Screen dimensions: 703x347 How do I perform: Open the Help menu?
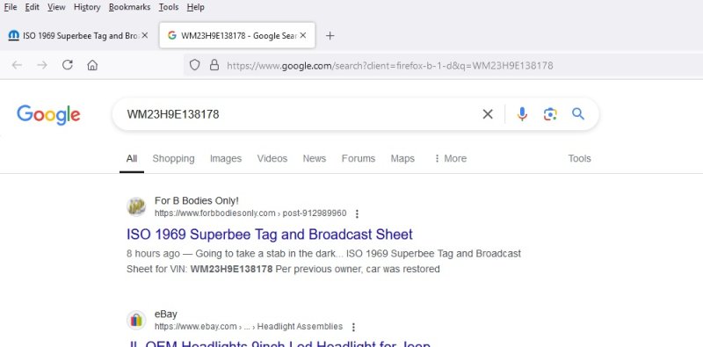point(195,7)
